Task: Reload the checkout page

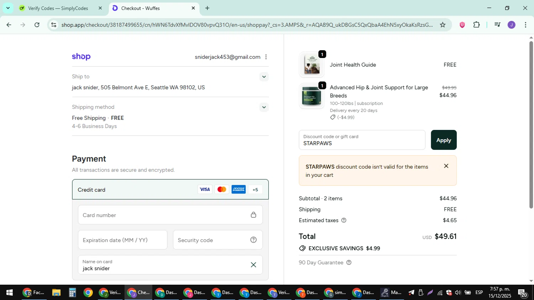Action: (x=37, y=25)
